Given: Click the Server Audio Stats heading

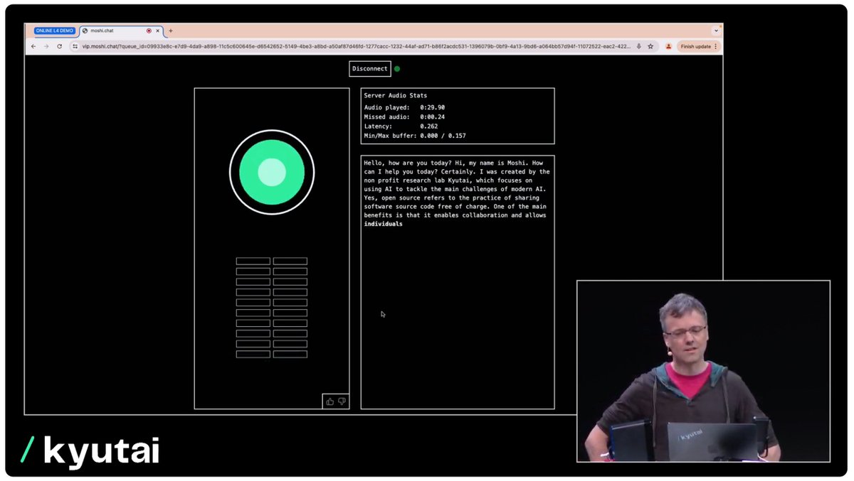Looking at the screenshot, I should [396, 95].
